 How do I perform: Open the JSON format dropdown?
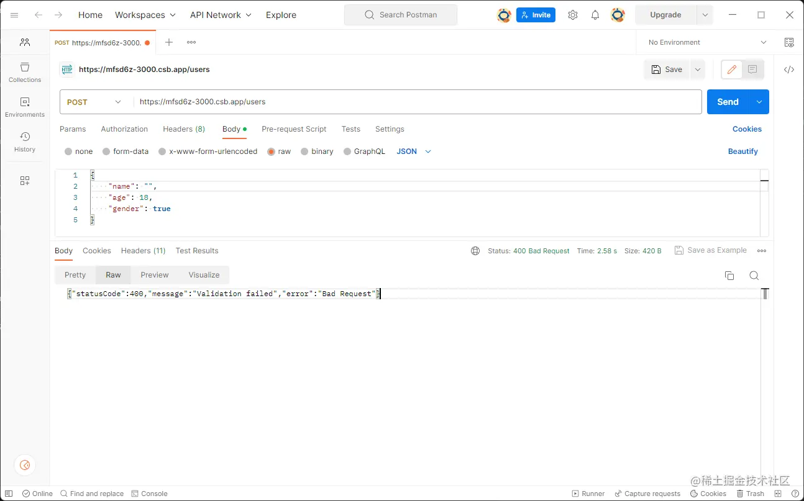point(414,151)
